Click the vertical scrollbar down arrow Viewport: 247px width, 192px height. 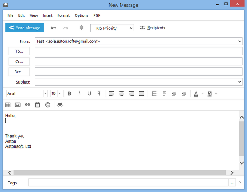241,163
